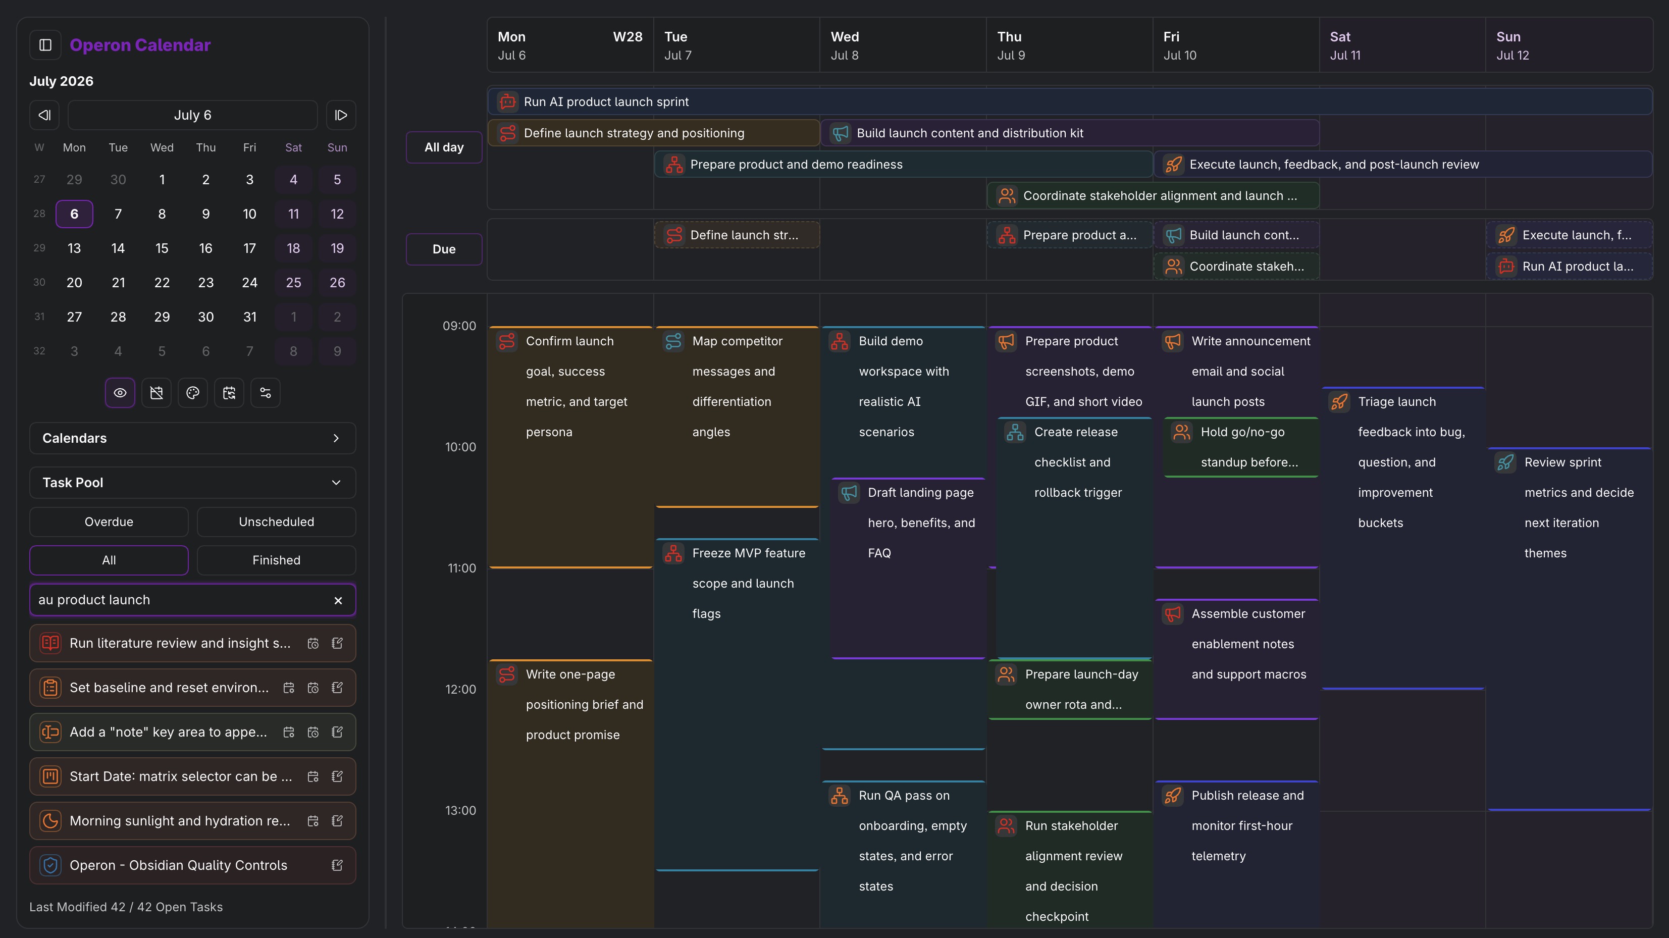The image size is (1669, 938).
Task: Click rocket icon on 'Triage launch feedback' event
Action: (x=1339, y=402)
